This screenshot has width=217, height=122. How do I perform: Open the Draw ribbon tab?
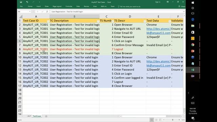47,6
